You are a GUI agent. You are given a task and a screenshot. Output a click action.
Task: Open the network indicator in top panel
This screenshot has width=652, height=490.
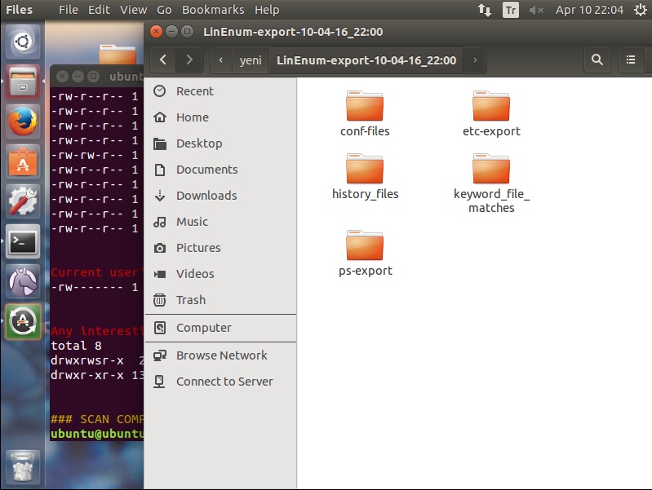coord(485,10)
